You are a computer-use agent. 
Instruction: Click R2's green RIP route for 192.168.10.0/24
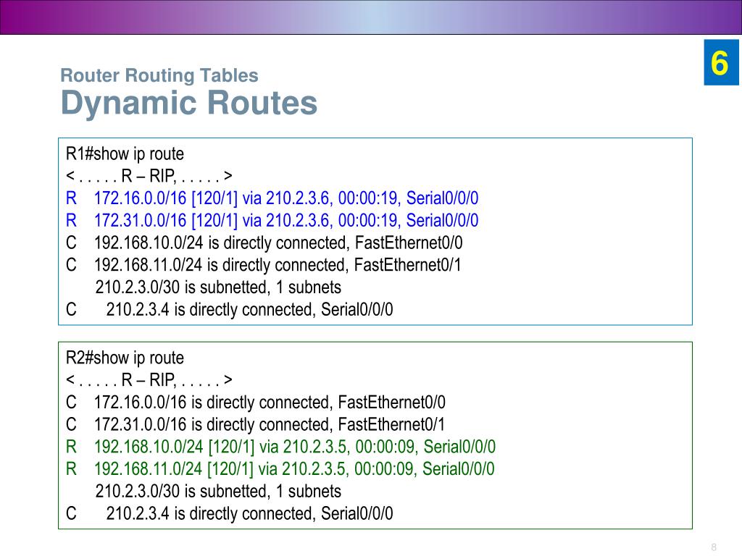click(280, 447)
